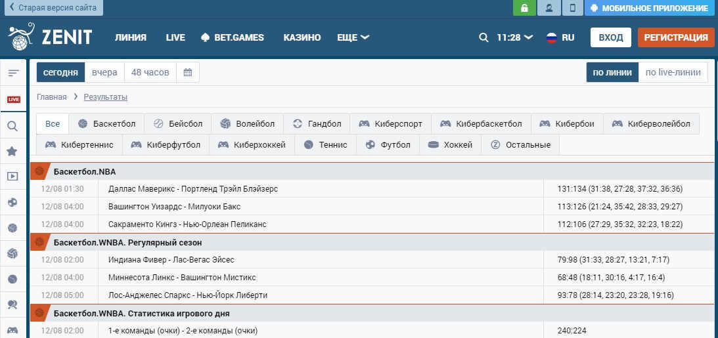This screenshot has width=718, height=338.
Task: Open the КАЗИНО menu item
Action: [302, 37]
